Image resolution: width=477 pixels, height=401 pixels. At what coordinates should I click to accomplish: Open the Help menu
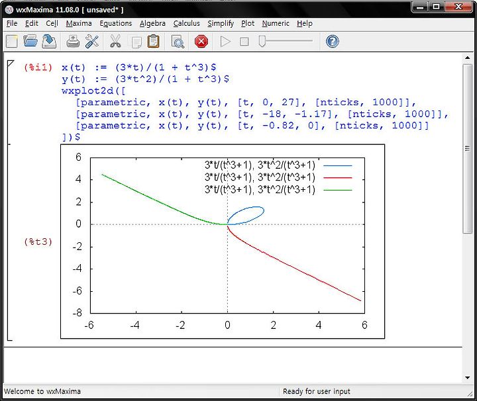click(x=305, y=23)
